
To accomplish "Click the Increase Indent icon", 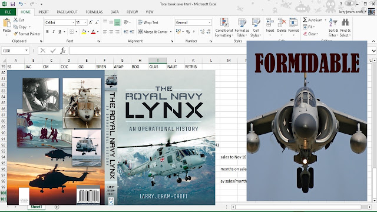I will (x=132, y=31).
